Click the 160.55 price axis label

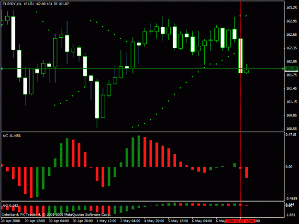point(291,129)
